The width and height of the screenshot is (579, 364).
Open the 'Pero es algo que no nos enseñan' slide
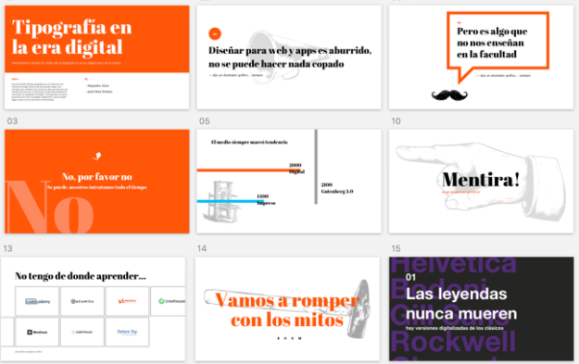[481, 57]
